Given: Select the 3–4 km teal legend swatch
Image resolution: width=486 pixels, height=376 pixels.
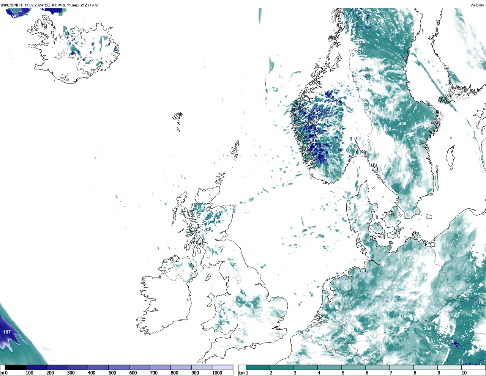Looking at the screenshot, I should [x=306, y=367].
